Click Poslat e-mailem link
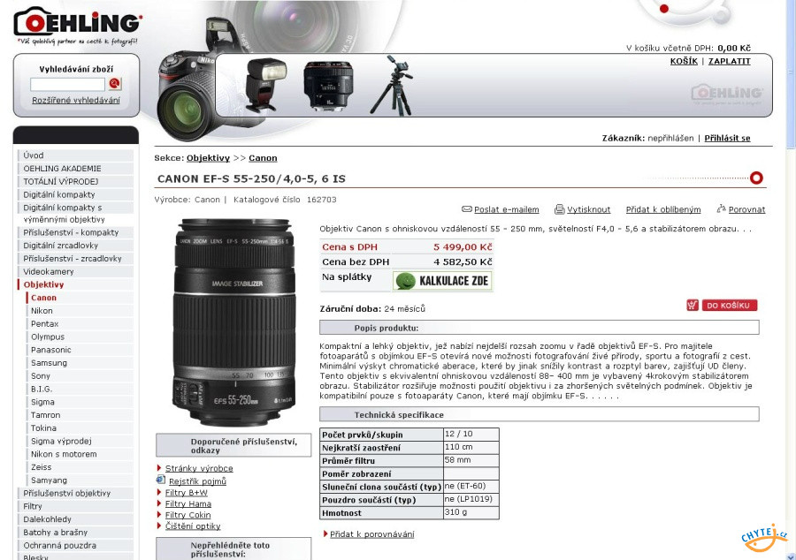 507,210
